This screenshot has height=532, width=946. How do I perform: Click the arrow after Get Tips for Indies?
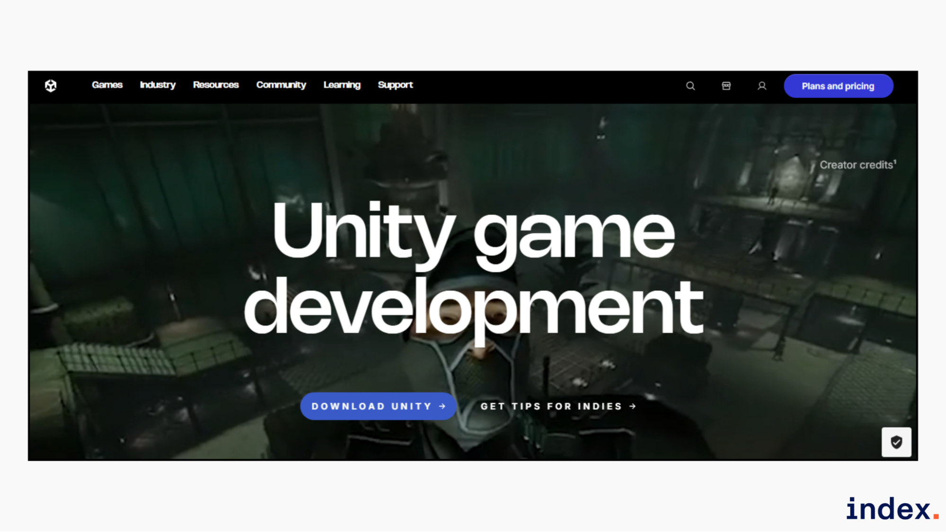[633, 406]
